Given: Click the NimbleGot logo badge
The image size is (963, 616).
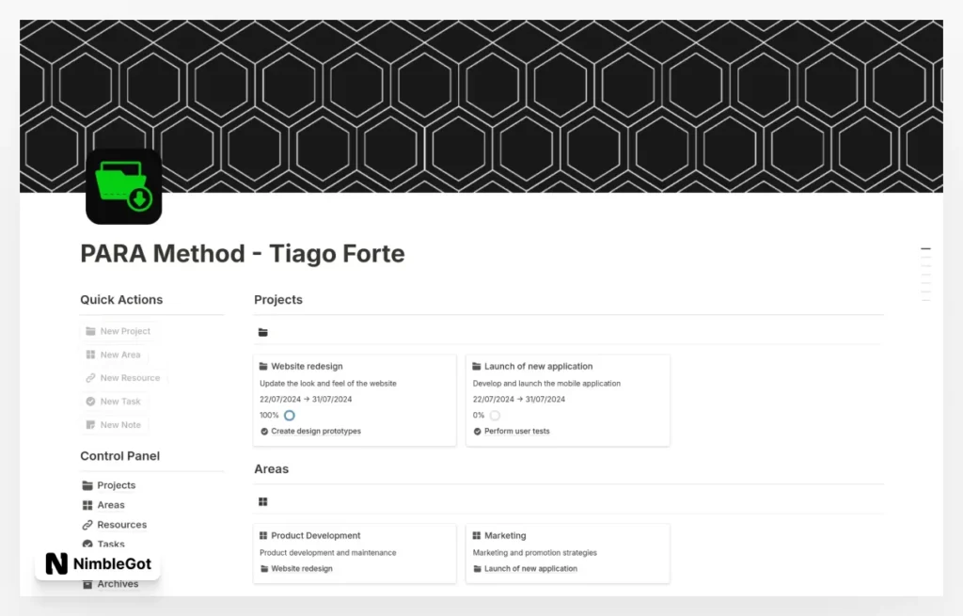Looking at the screenshot, I should [97, 564].
